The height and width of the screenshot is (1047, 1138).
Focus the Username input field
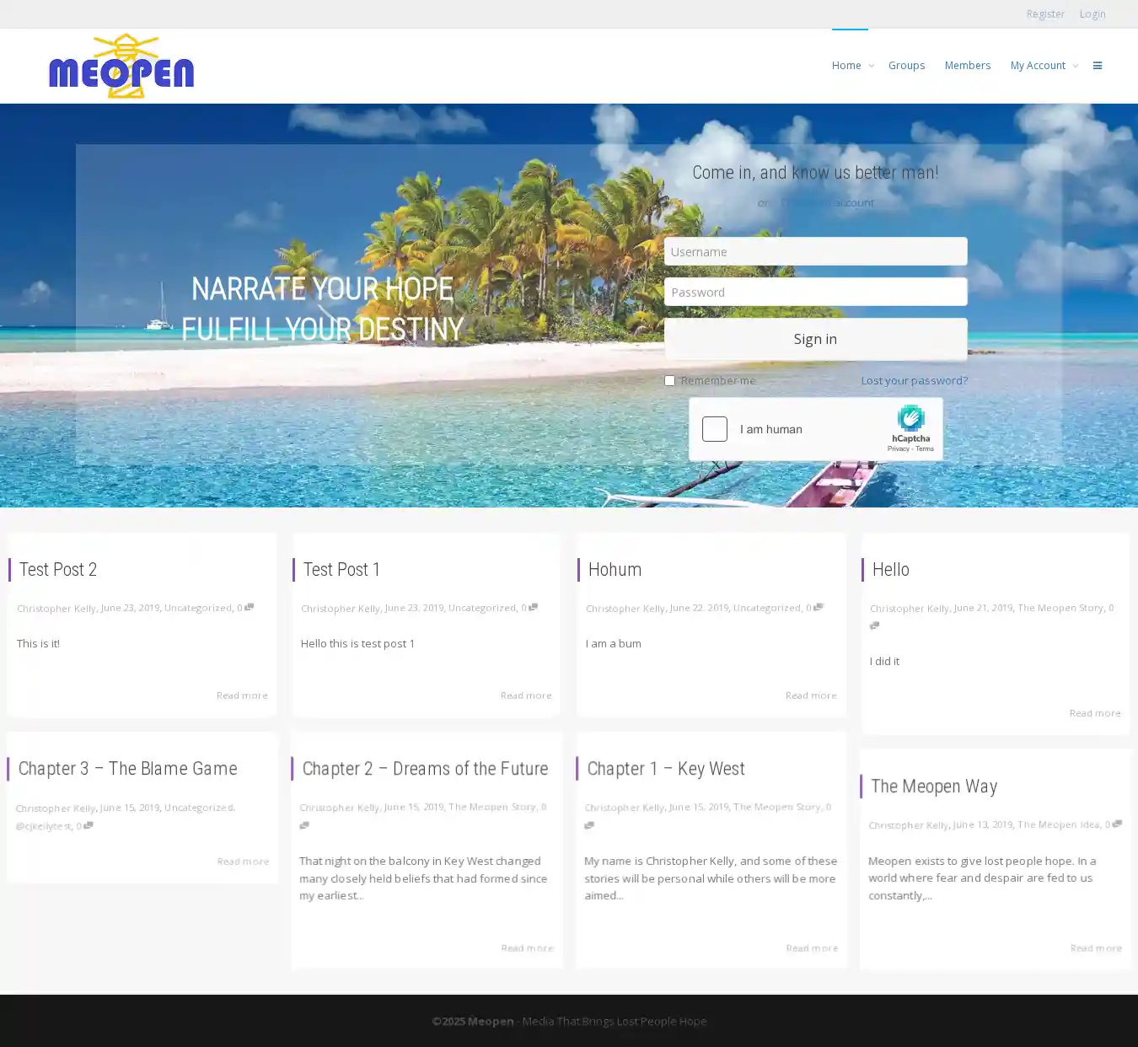pos(815,251)
